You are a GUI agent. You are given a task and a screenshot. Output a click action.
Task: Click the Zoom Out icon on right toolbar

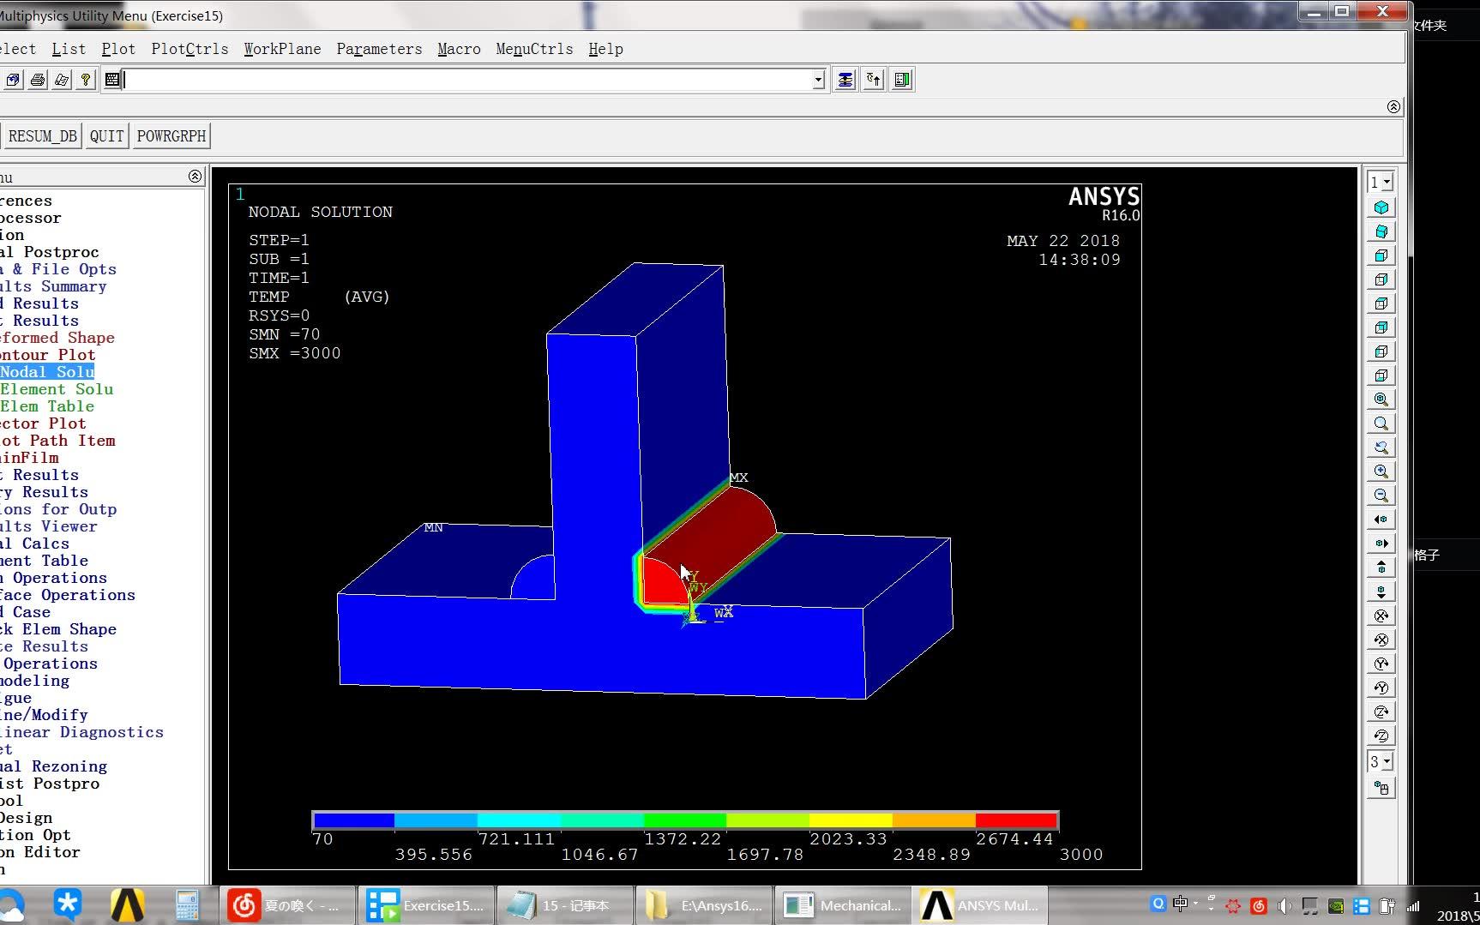pyautogui.click(x=1381, y=495)
